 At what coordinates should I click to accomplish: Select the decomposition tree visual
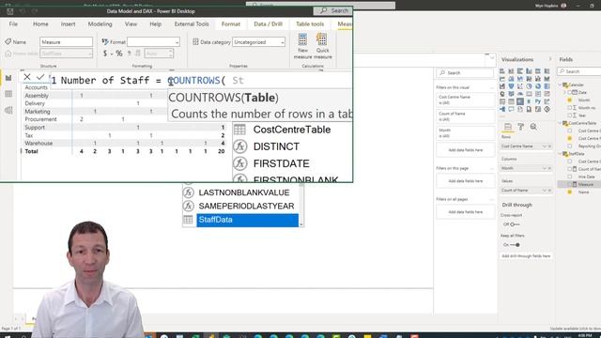(502, 109)
